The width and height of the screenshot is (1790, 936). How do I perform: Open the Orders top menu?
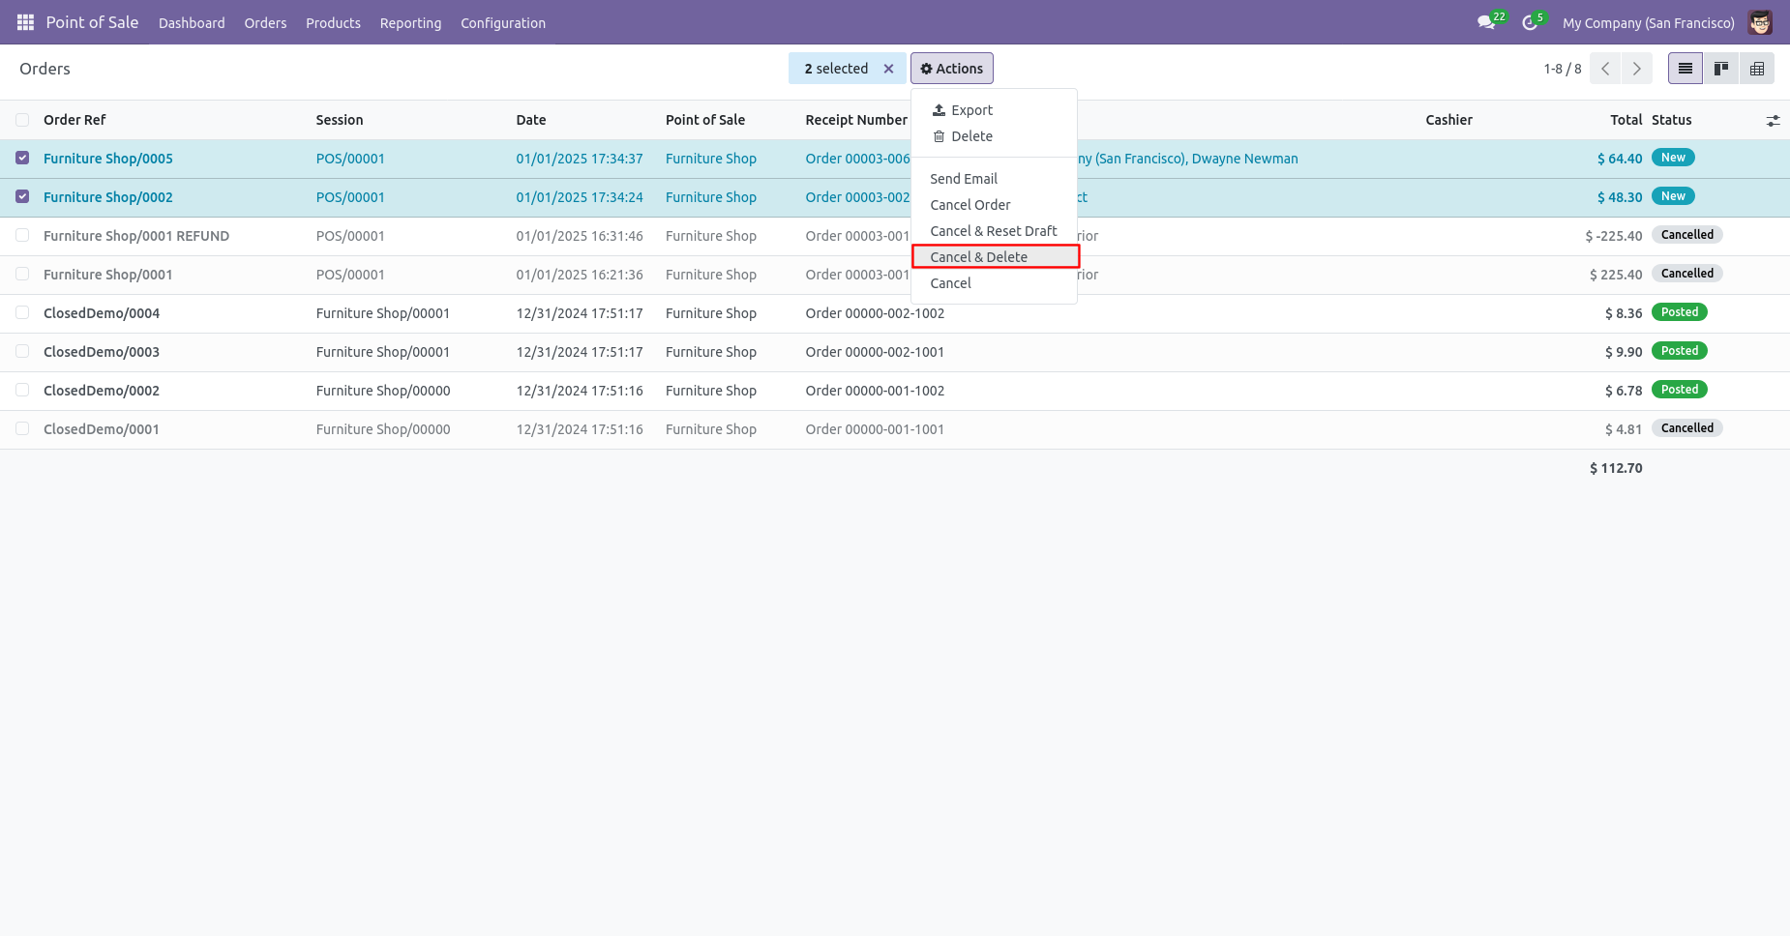(x=265, y=23)
